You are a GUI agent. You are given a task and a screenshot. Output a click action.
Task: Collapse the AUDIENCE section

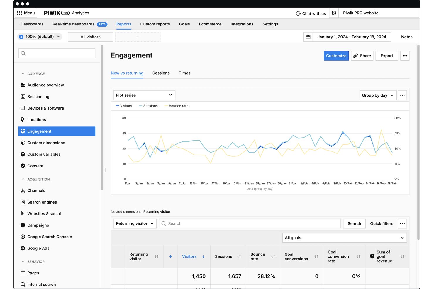pyautogui.click(x=23, y=74)
